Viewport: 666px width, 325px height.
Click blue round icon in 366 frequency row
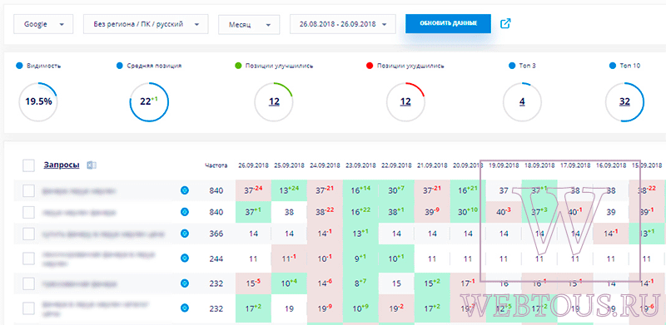(185, 234)
